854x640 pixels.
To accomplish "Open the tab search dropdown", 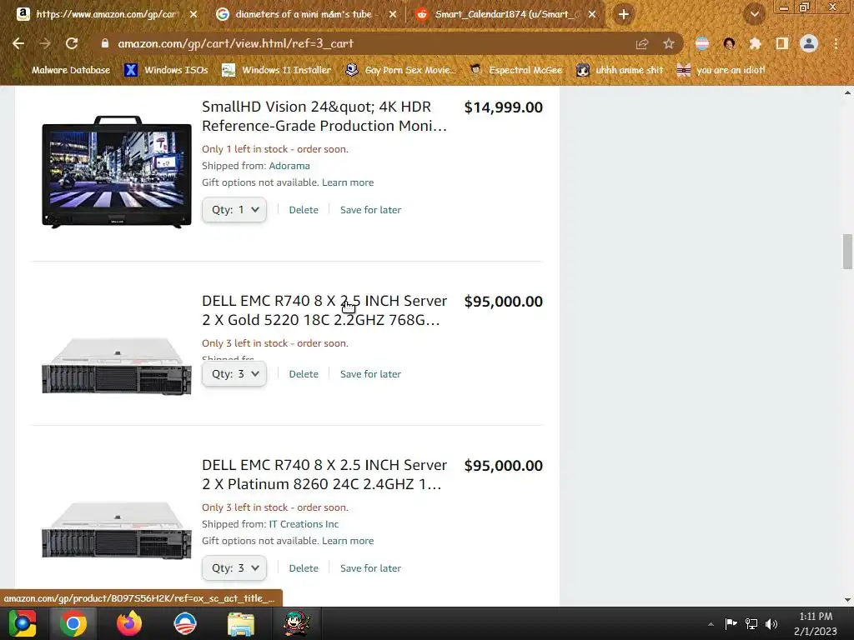I will (x=755, y=14).
